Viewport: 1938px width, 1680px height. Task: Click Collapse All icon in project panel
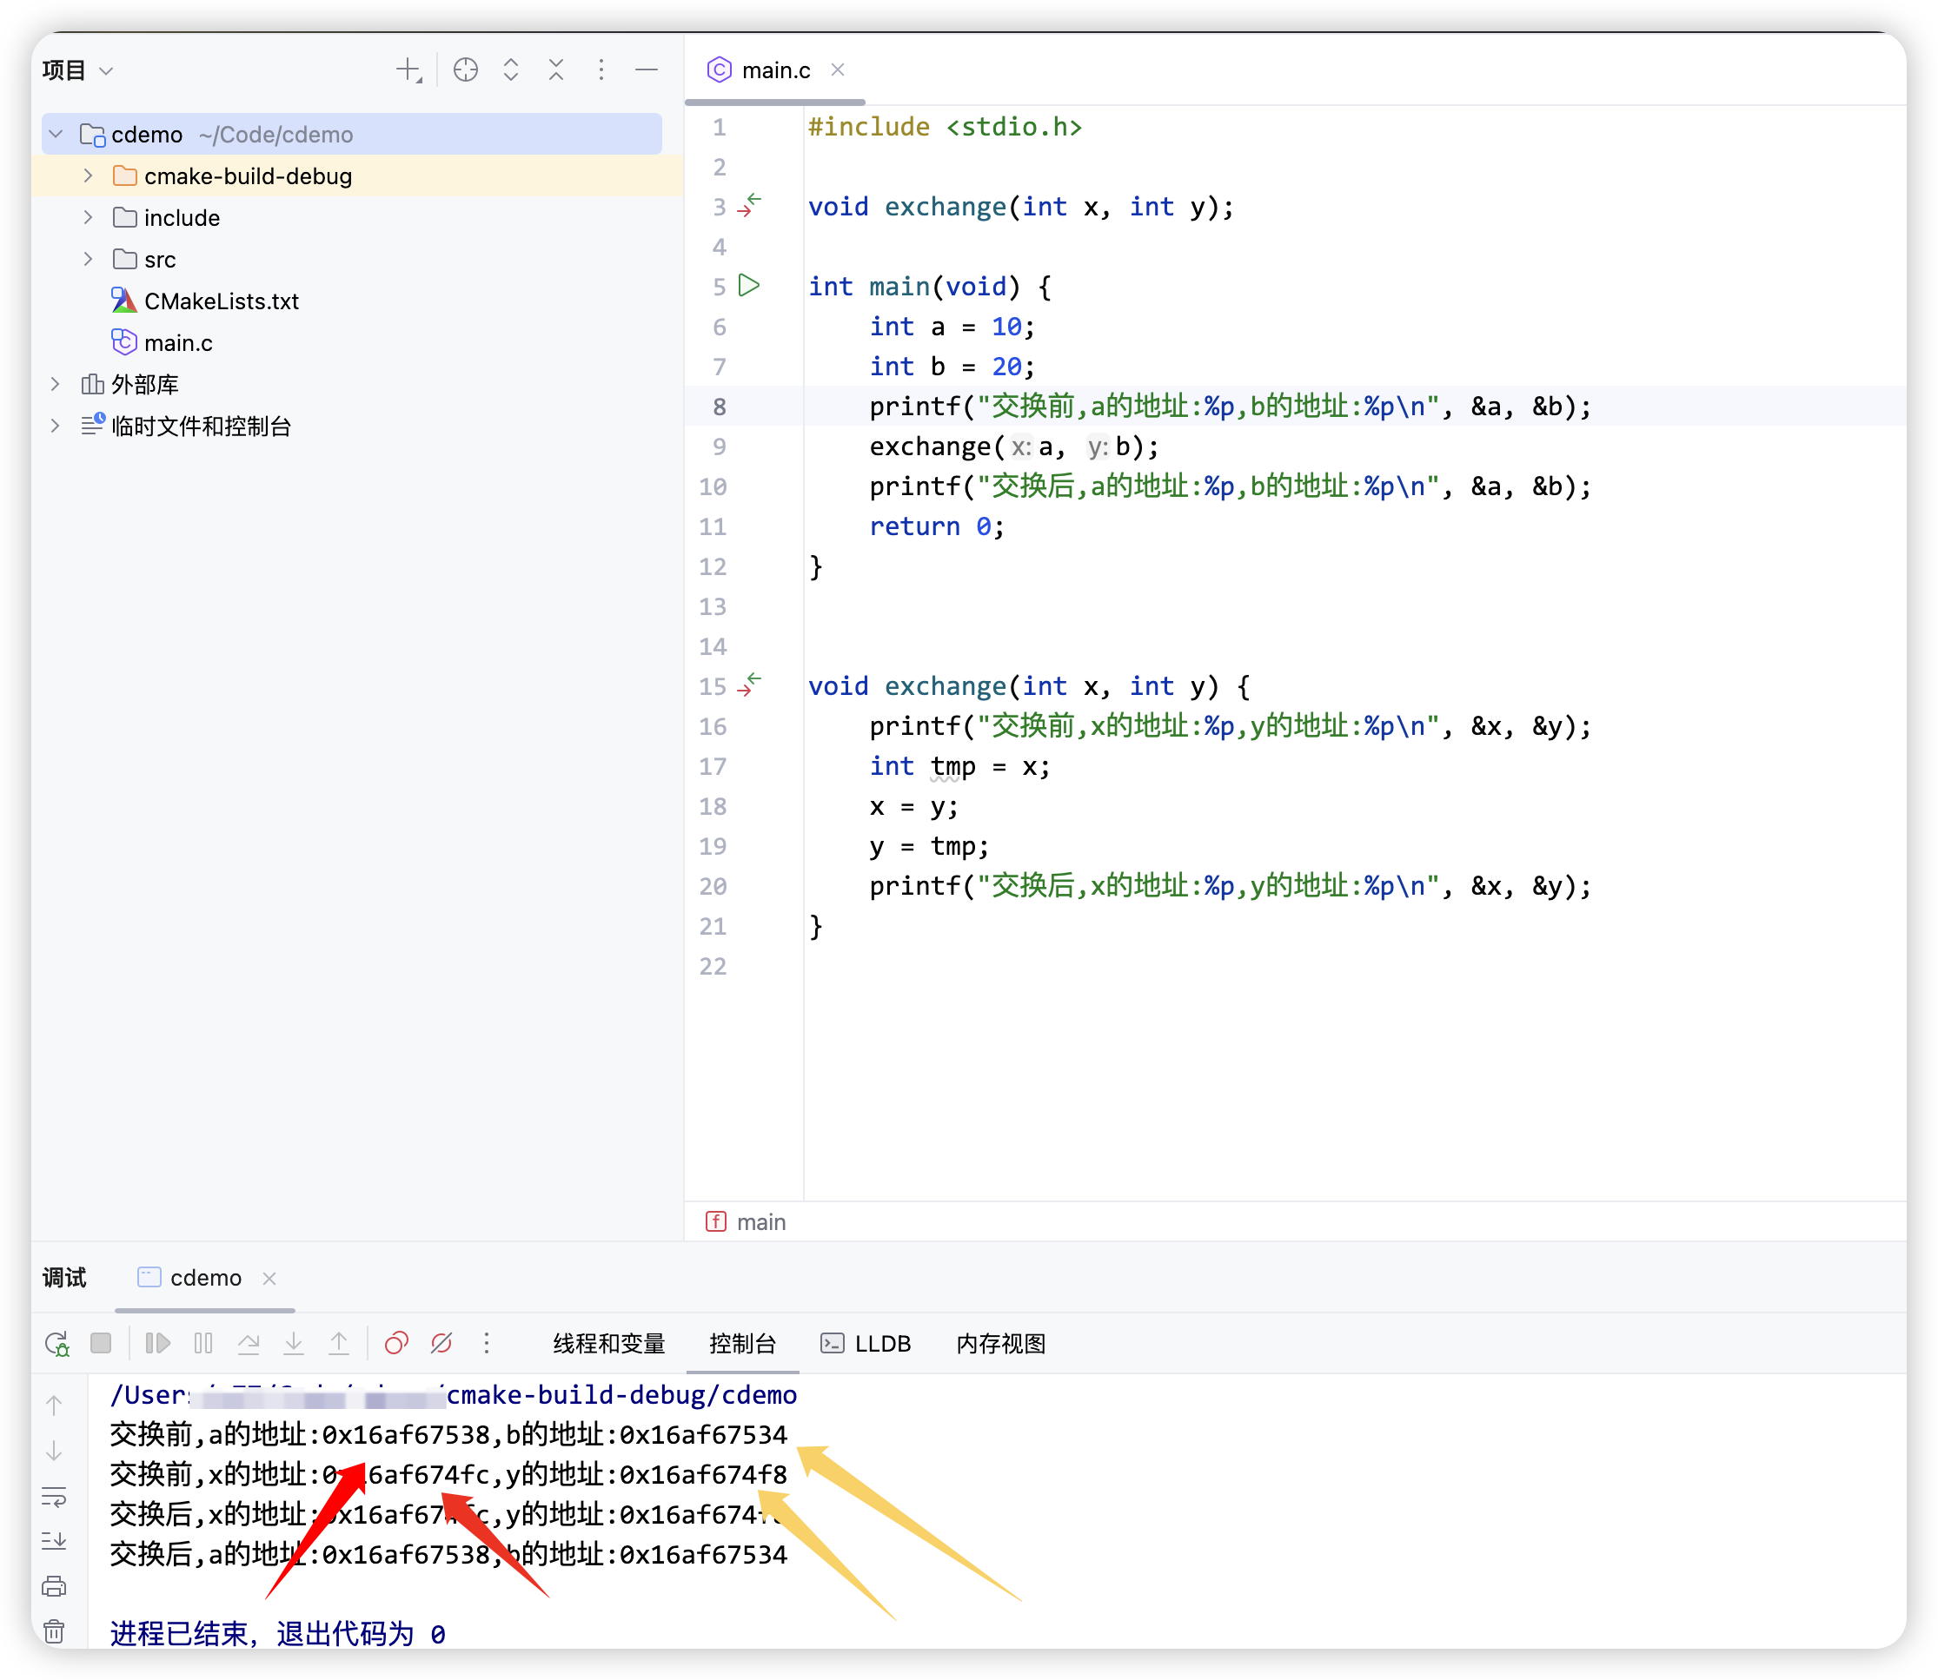pyautogui.click(x=556, y=70)
